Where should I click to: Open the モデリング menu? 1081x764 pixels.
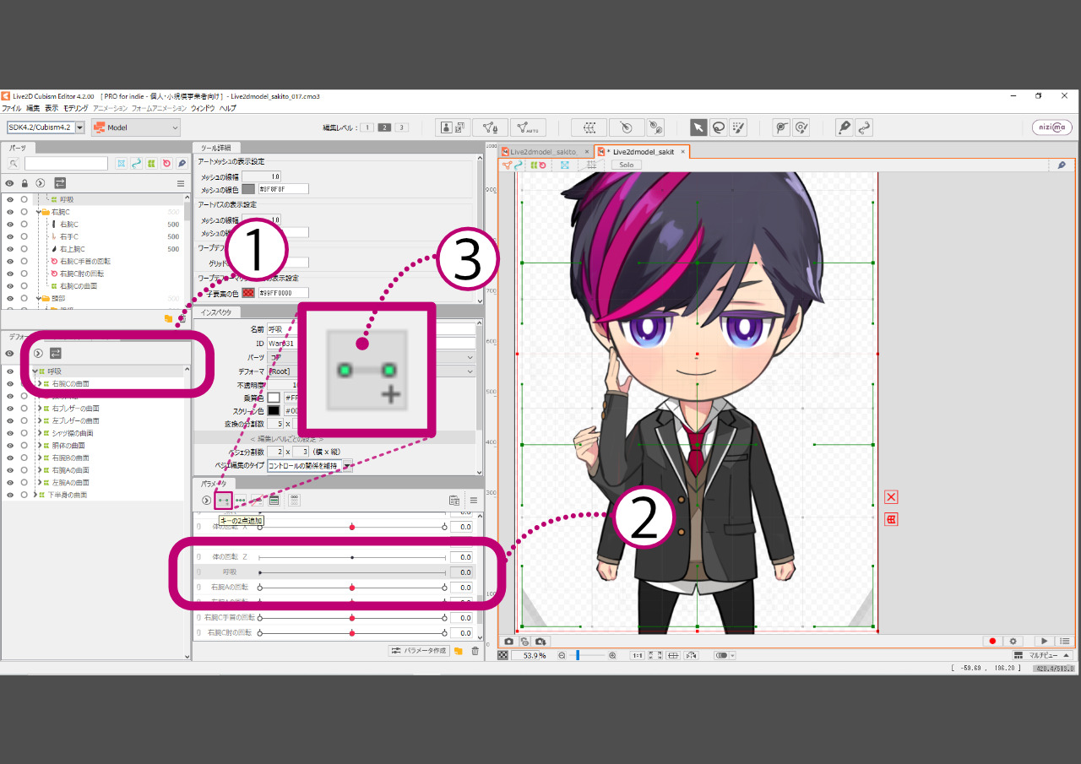[75, 108]
